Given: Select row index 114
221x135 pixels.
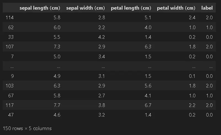Looking at the screenshot, I should tap(10, 18).
